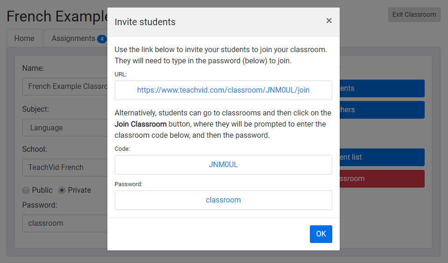Image resolution: width=448 pixels, height=263 pixels.
Task: Click the Password field behind the dialog
Action: pyautogui.click(x=65, y=223)
